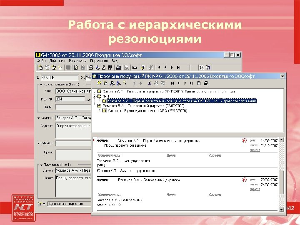Click scroll down arrow in resolution details pane
The image size is (300, 225).
coord(281,210)
